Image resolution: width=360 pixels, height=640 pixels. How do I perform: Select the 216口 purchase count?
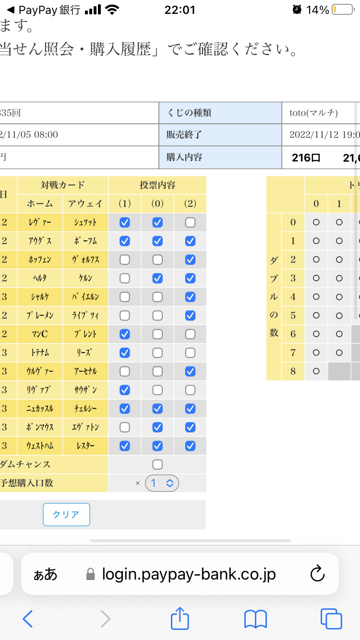(x=306, y=158)
